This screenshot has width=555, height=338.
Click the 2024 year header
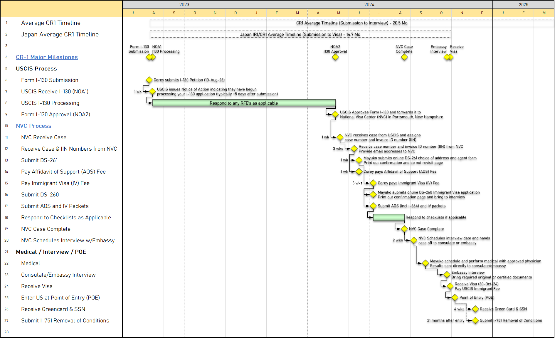pyautogui.click(x=369, y=4)
